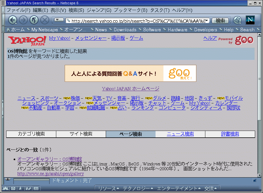Screen dimensions: 263x193
Task: Switch to the カテゴリ検索 tab
Action: click(x=31, y=134)
